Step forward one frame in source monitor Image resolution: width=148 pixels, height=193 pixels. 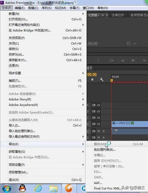pos(144,61)
